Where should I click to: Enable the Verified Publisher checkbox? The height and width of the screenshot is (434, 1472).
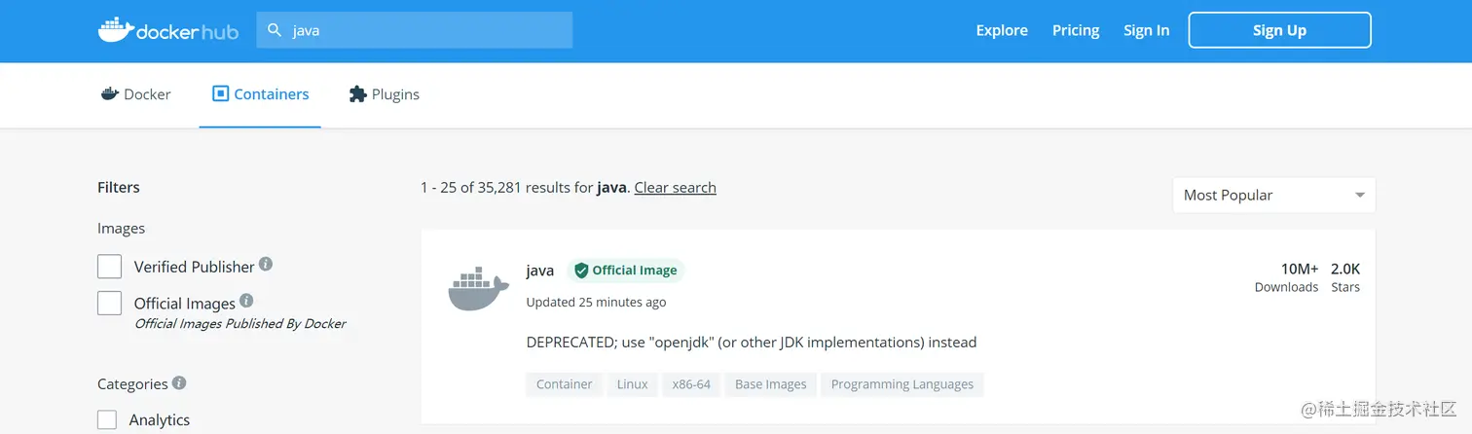point(109,267)
